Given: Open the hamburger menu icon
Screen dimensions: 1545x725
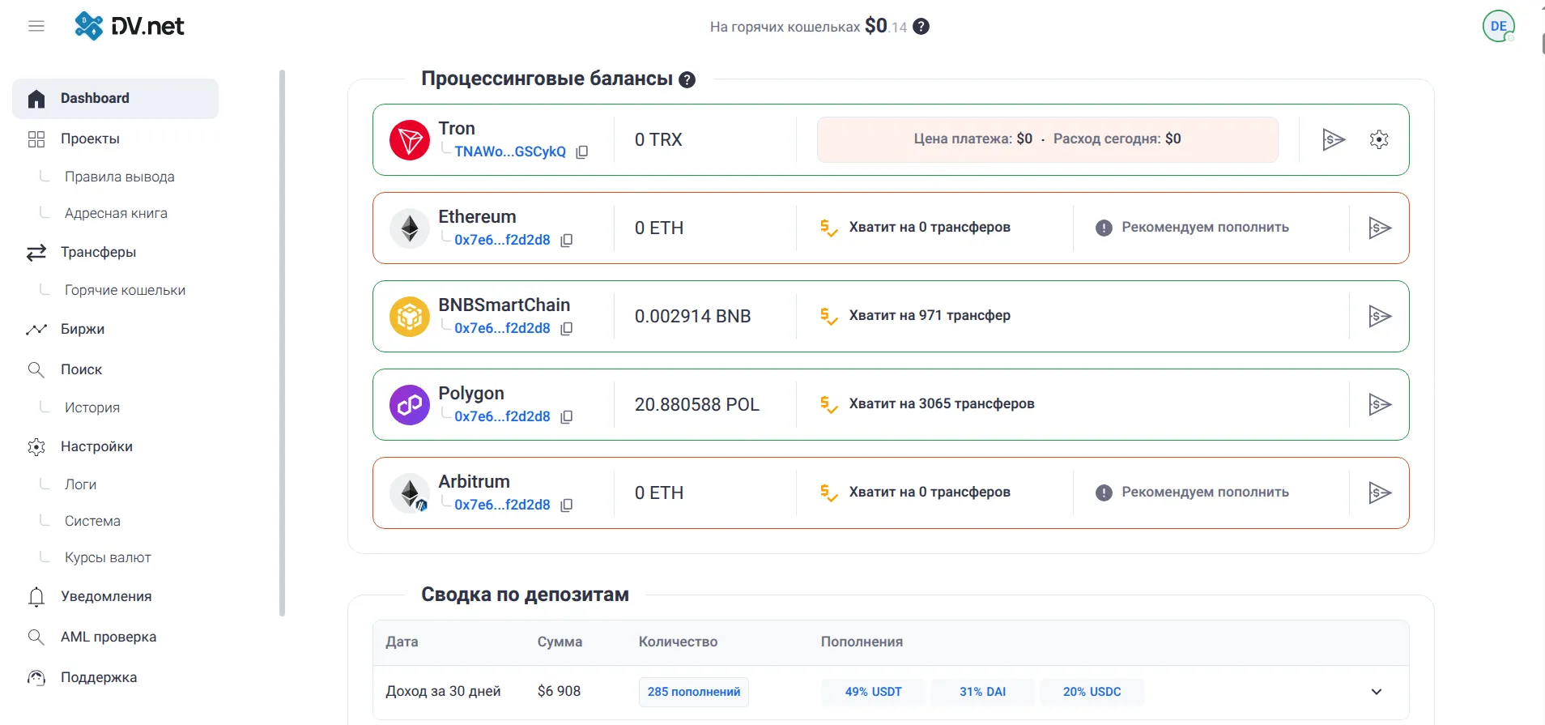Looking at the screenshot, I should pyautogui.click(x=36, y=26).
